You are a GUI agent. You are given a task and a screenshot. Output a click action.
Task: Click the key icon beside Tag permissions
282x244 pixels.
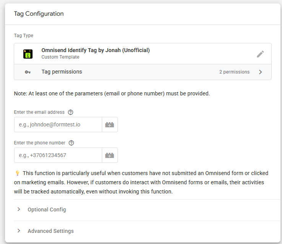(x=28, y=72)
